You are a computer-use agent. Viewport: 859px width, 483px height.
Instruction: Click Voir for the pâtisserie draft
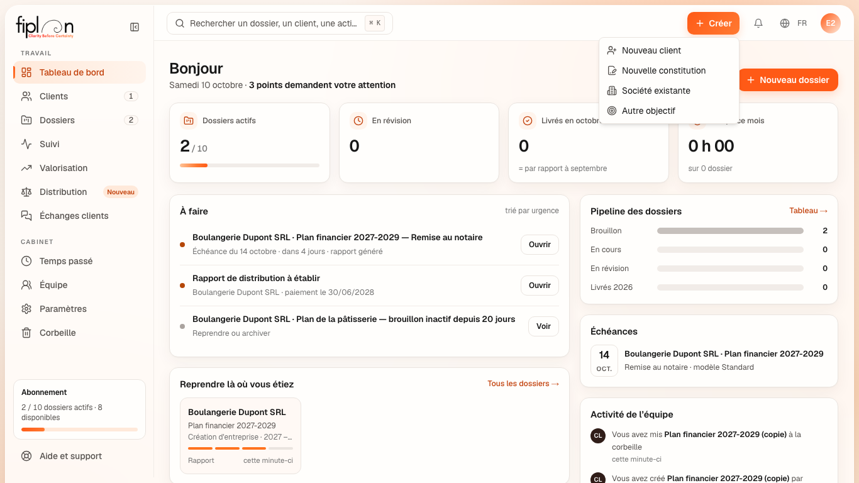pos(543,326)
